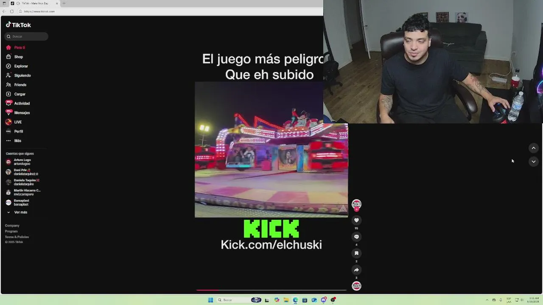Open the ESP language input indicator
The height and width of the screenshot is (305, 543).
(x=509, y=300)
